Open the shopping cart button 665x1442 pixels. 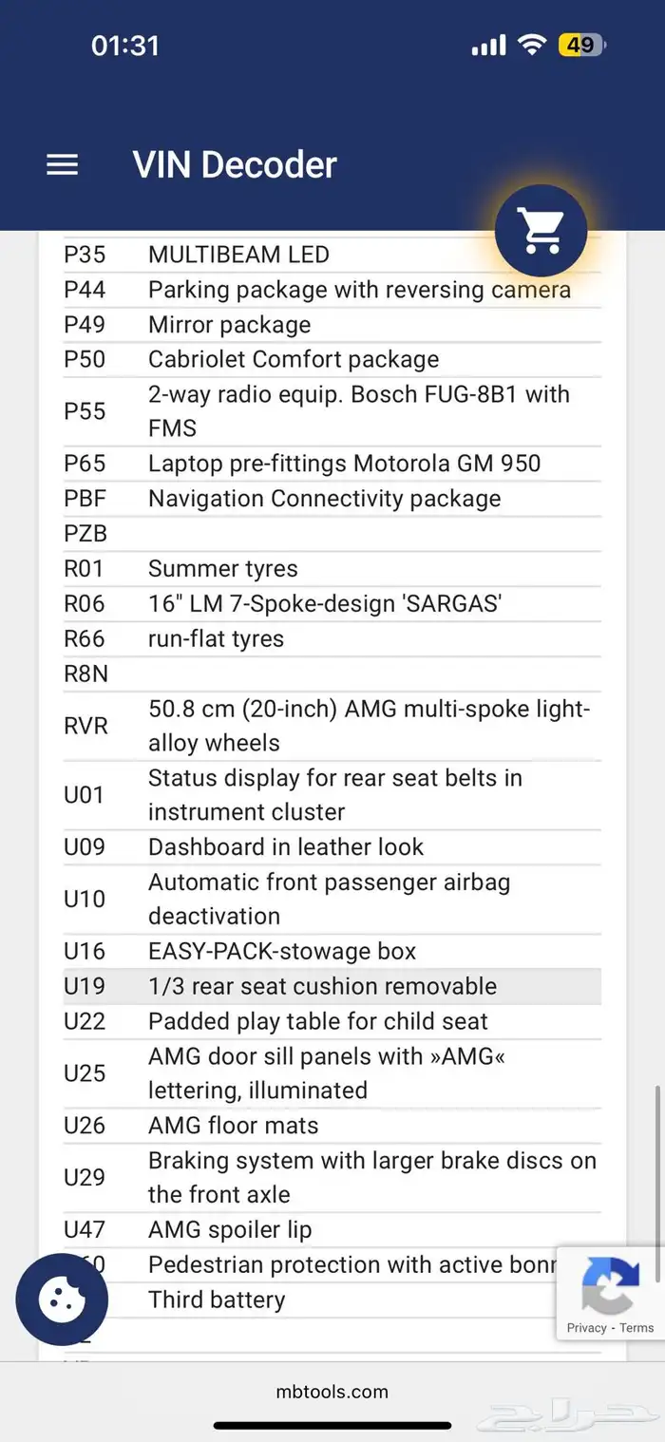pos(541,230)
